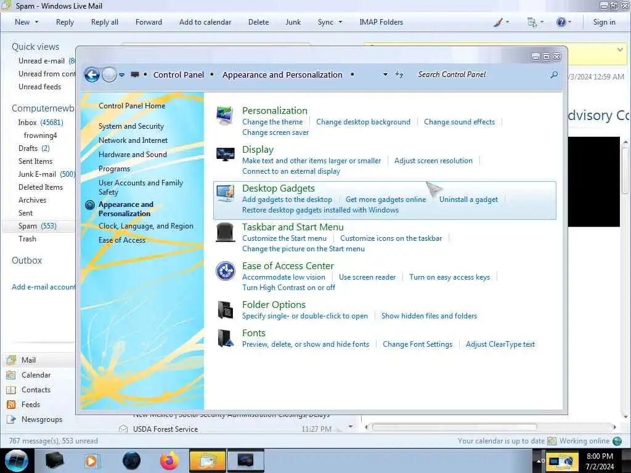Viewport: 631px width, 473px height.
Task: Click the Control Panel taskbar button
Action: pyautogui.click(x=246, y=461)
